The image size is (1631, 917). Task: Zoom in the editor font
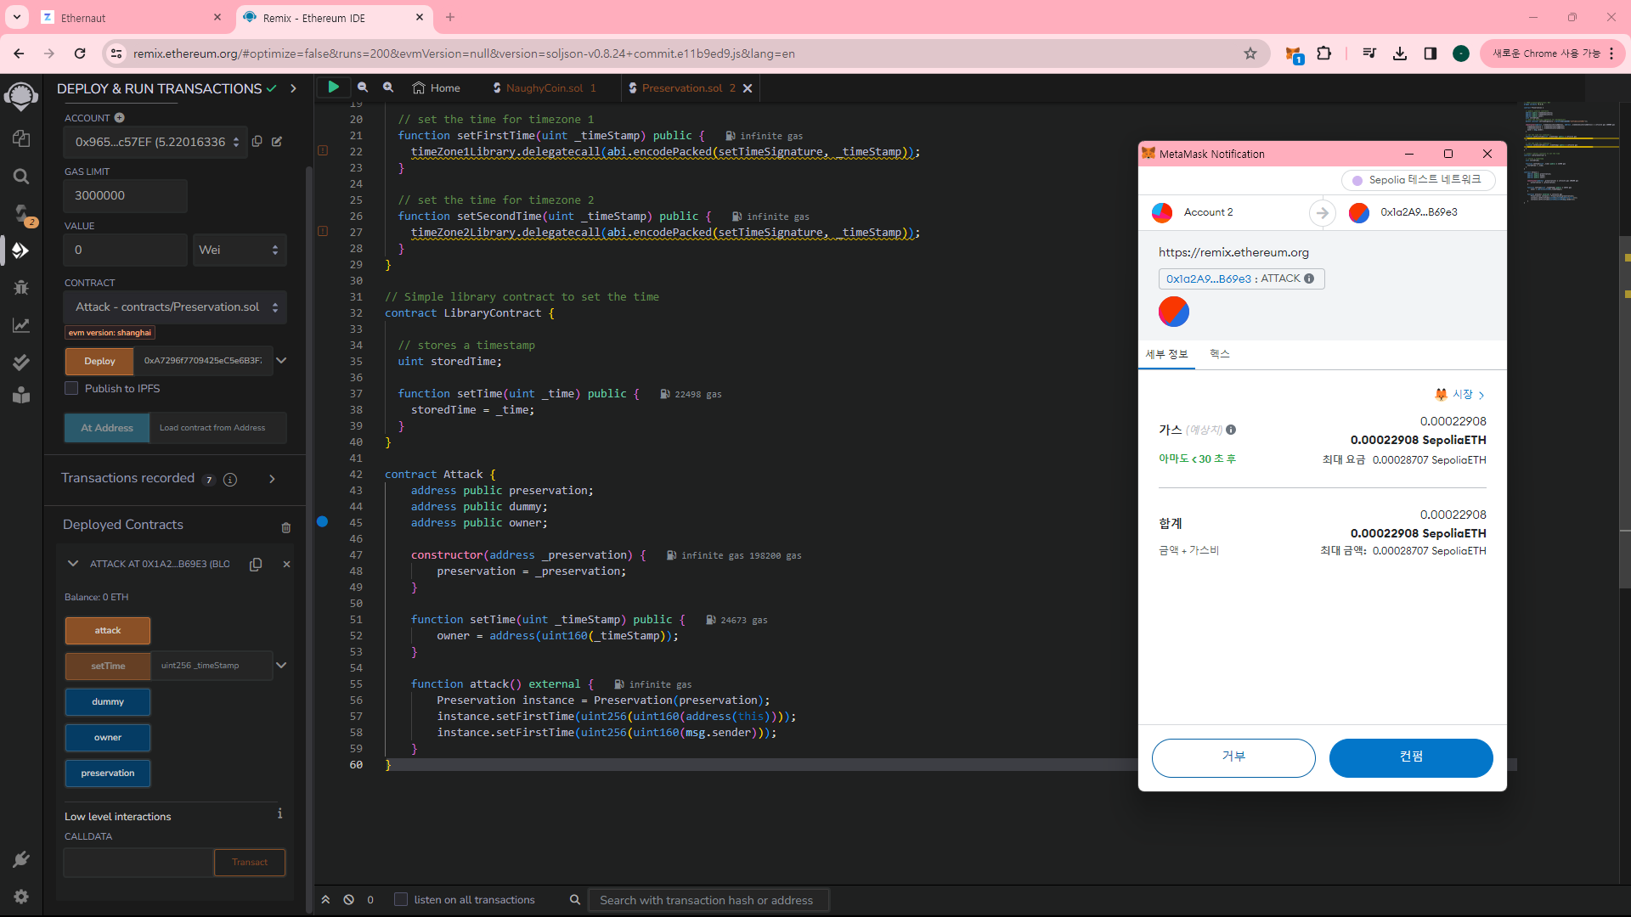(388, 87)
